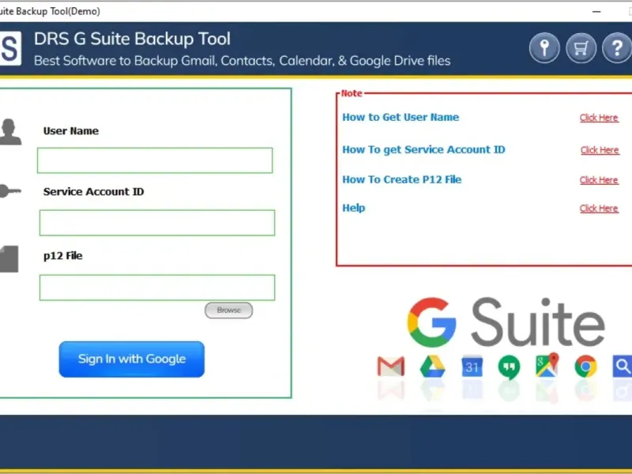Screen dimensions: 632x474
Task: Click the Calendar 31 icon under G Suite
Action: point(472,367)
